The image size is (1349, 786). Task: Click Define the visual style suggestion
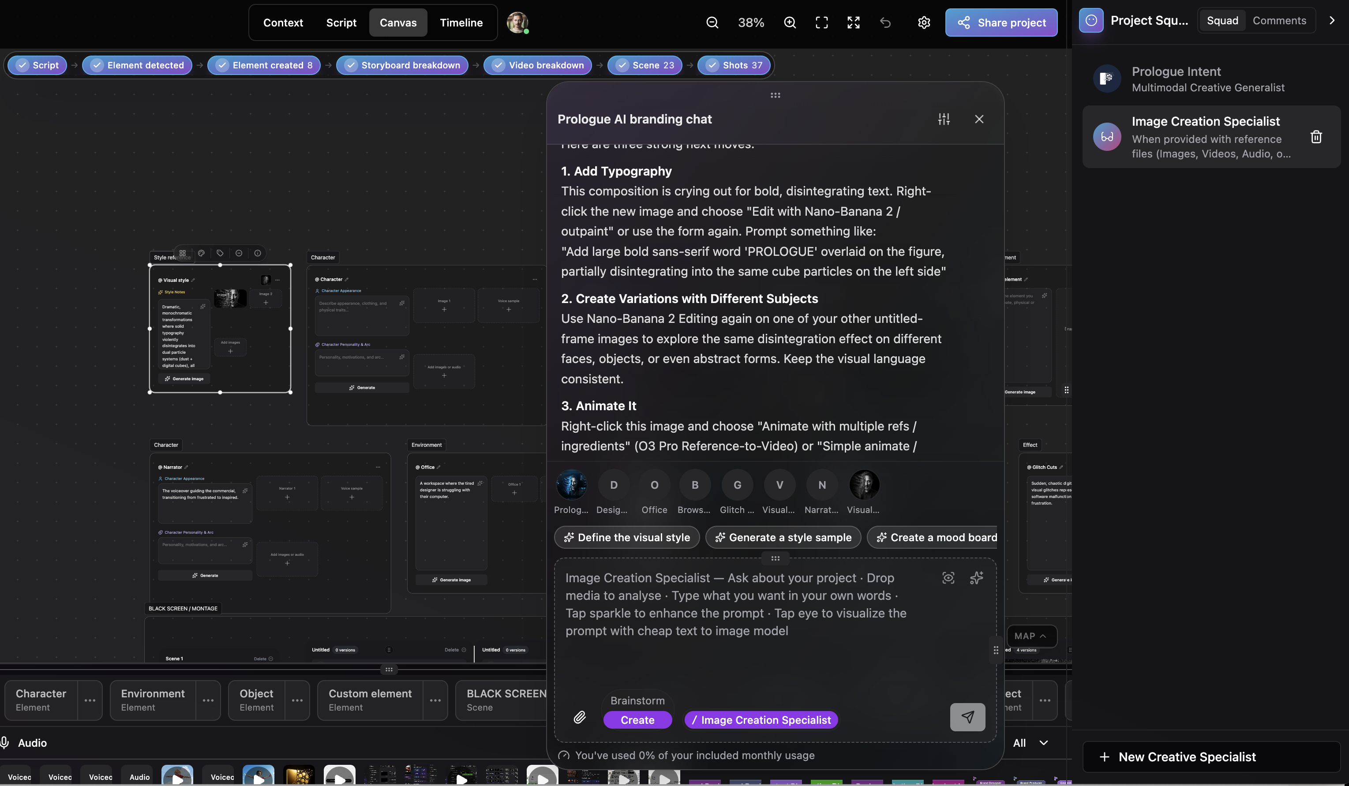(627, 538)
